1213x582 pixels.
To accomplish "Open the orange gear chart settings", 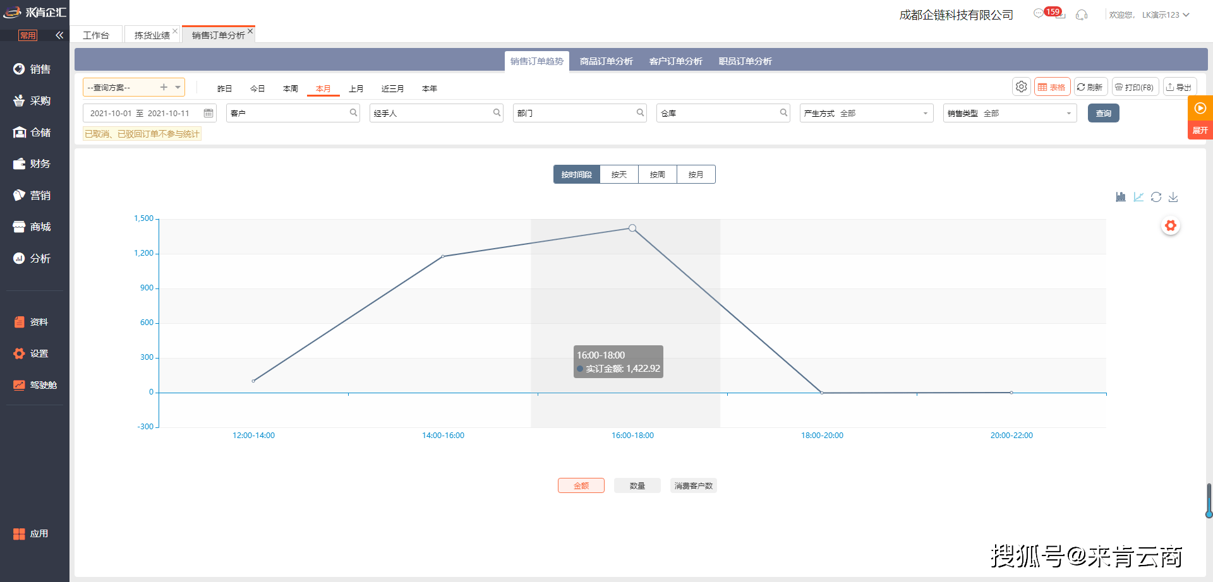I will pos(1171,225).
